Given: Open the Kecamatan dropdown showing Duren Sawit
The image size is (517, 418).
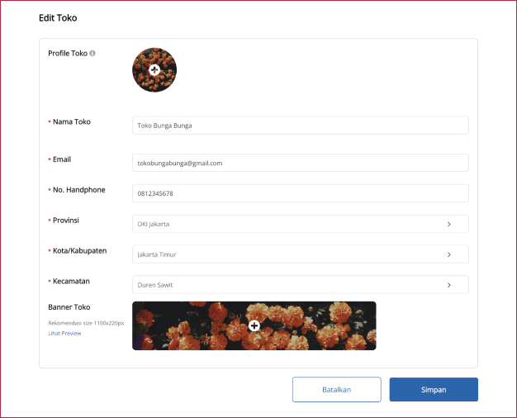Looking at the screenshot, I should (x=301, y=285).
